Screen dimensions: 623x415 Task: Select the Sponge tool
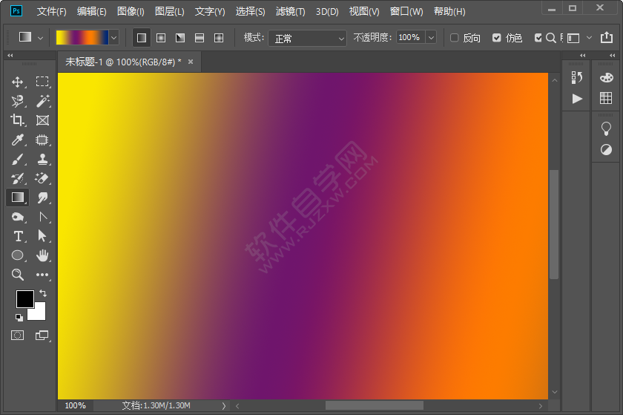pos(18,217)
